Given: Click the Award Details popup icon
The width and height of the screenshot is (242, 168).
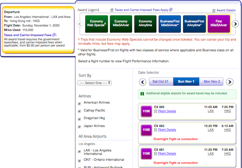Looking at the screenshot, I should pos(214,11).
